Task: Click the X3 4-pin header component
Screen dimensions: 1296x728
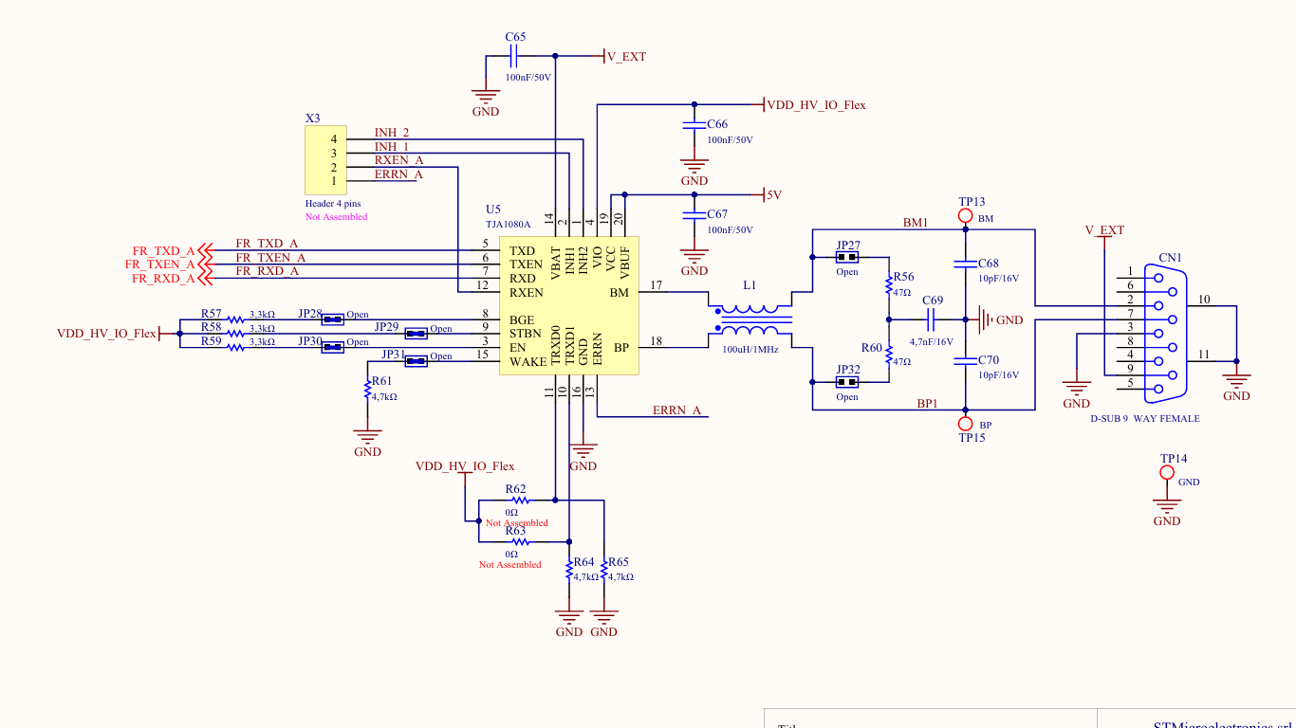Action: point(325,159)
